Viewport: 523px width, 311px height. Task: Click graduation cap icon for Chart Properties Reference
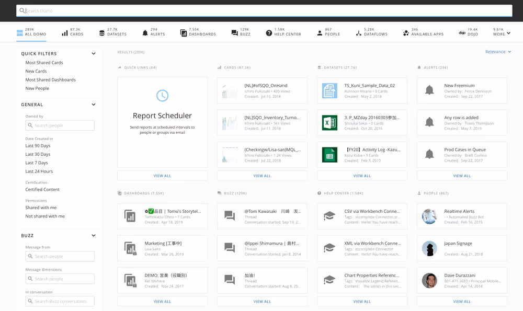click(329, 280)
